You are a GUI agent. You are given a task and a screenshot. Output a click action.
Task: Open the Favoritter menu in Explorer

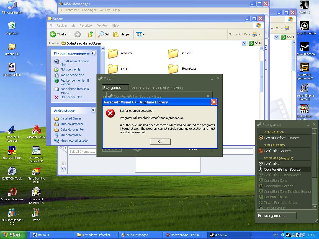pyautogui.click(x=86, y=25)
